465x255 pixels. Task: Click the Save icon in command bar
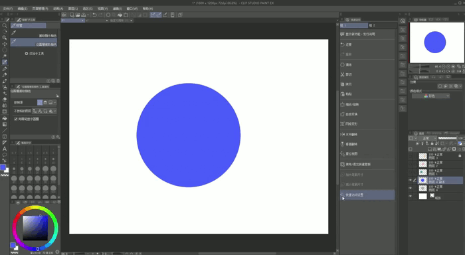pyautogui.click(x=84, y=15)
